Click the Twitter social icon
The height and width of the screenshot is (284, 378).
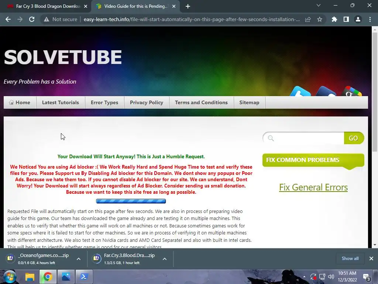coord(300,91)
